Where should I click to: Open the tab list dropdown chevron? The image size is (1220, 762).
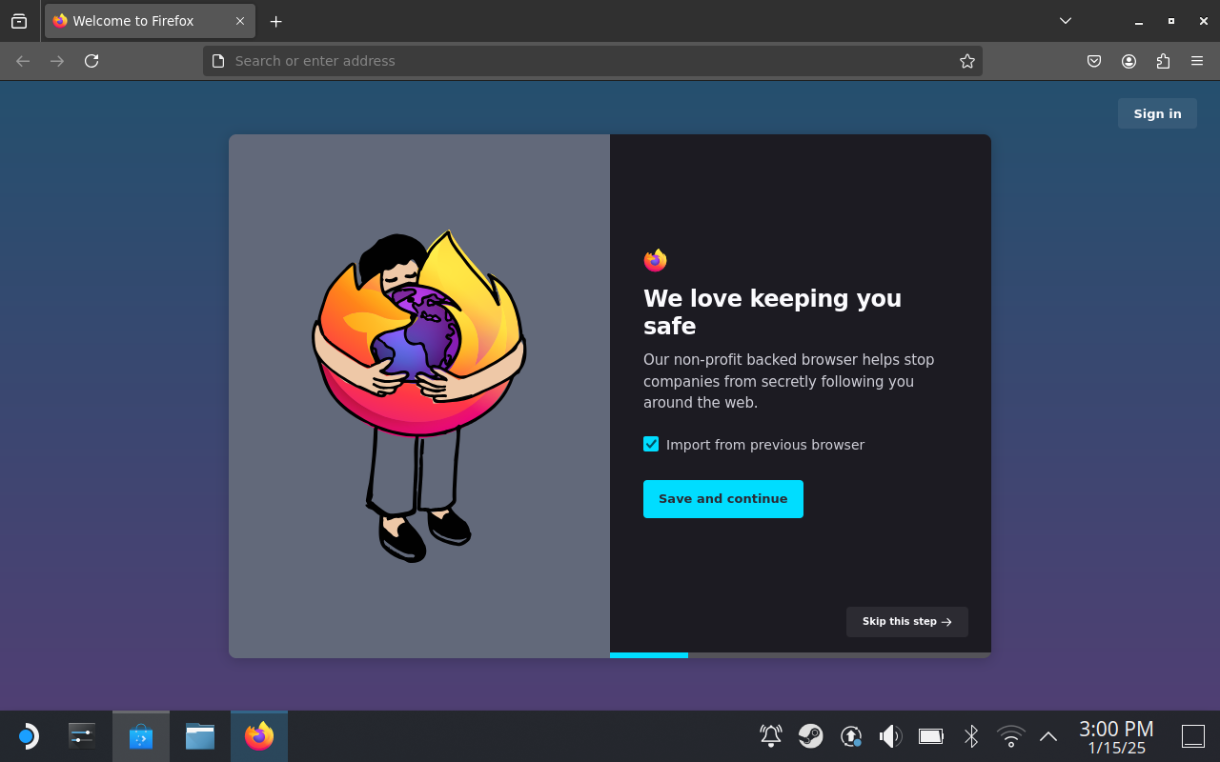click(x=1065, y=20)
